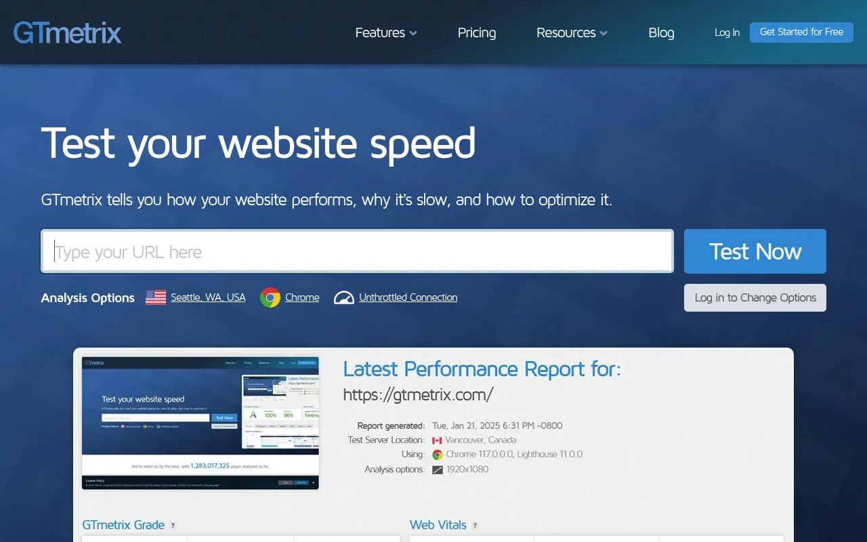
Task: Click the Analysis Options label
Action: click(x=88, y=297)
